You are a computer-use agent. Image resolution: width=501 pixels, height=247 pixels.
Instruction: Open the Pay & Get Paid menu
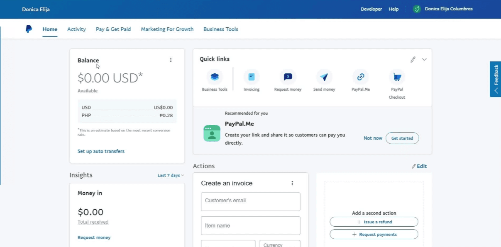point(113,29)
